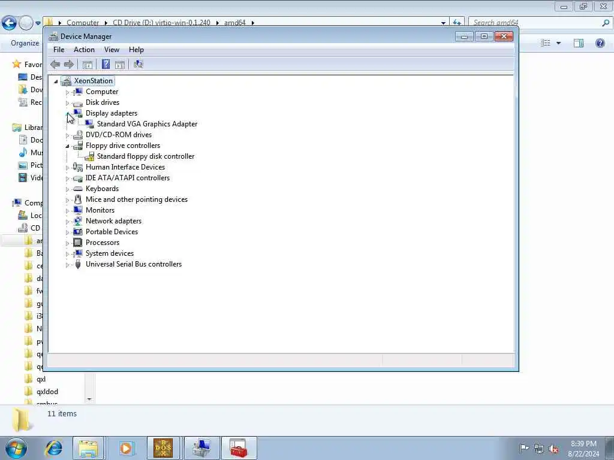Viewport: 614px width, 460px height.
Task: Click Explorer's Back navigation button
Action: [9, 23]
